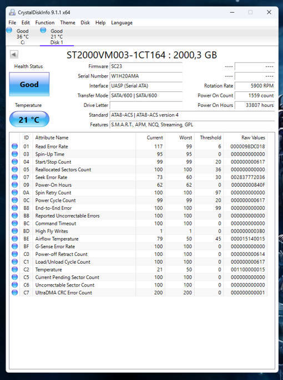Image resolution: width=283 pixels, height=380 pixels.
Task: Open the Help menu
Action: (100, 23)
